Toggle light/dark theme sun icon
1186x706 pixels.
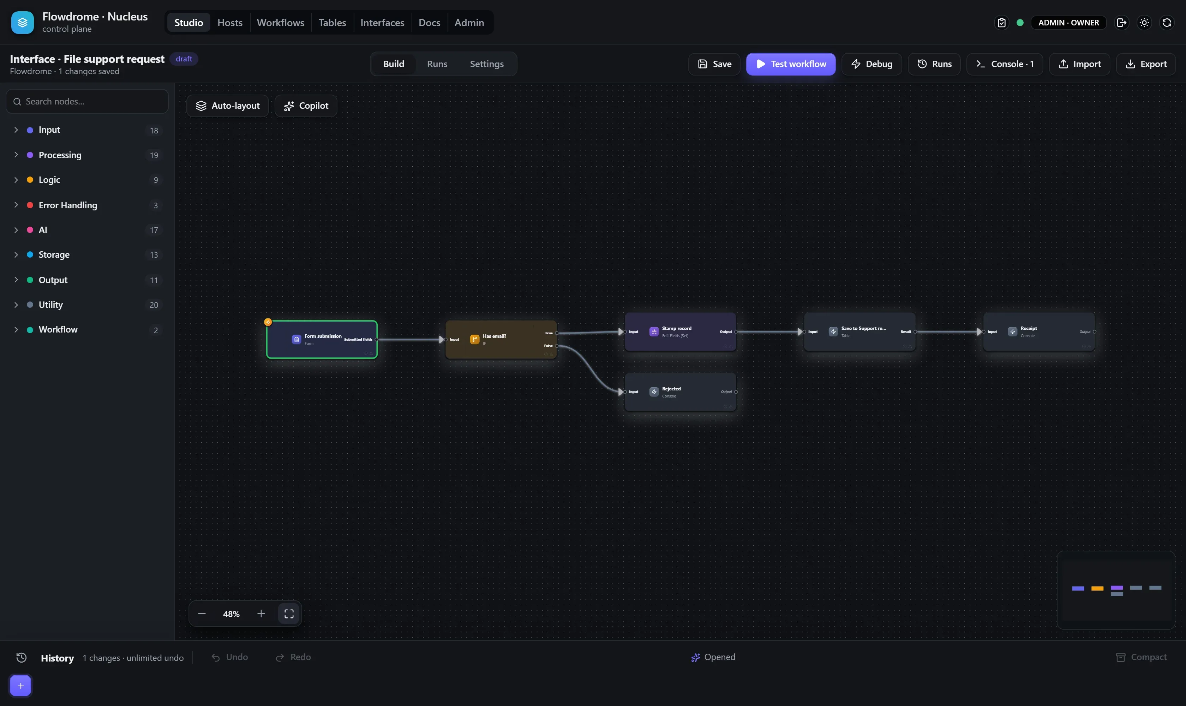tap(1144, 22)
